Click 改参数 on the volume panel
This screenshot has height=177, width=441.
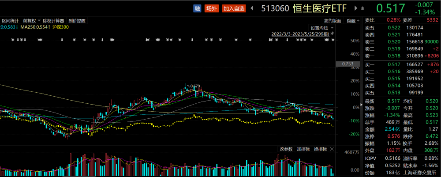coord(286,149)
